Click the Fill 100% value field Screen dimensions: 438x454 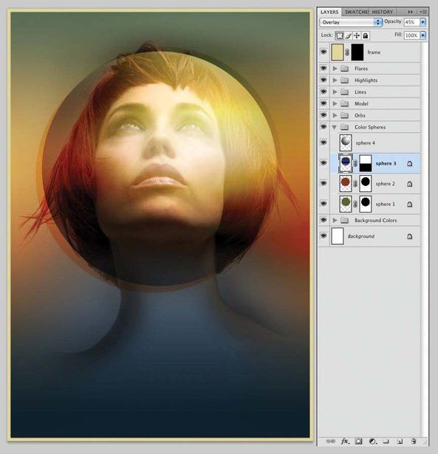coord(411,35)
